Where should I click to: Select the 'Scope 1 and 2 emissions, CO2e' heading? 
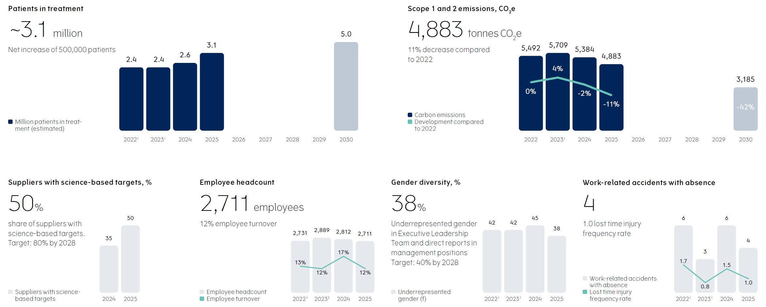click(461, 9)
